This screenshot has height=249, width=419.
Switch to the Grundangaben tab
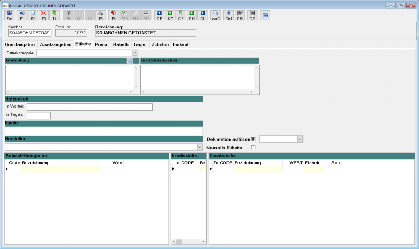point(20,44)
